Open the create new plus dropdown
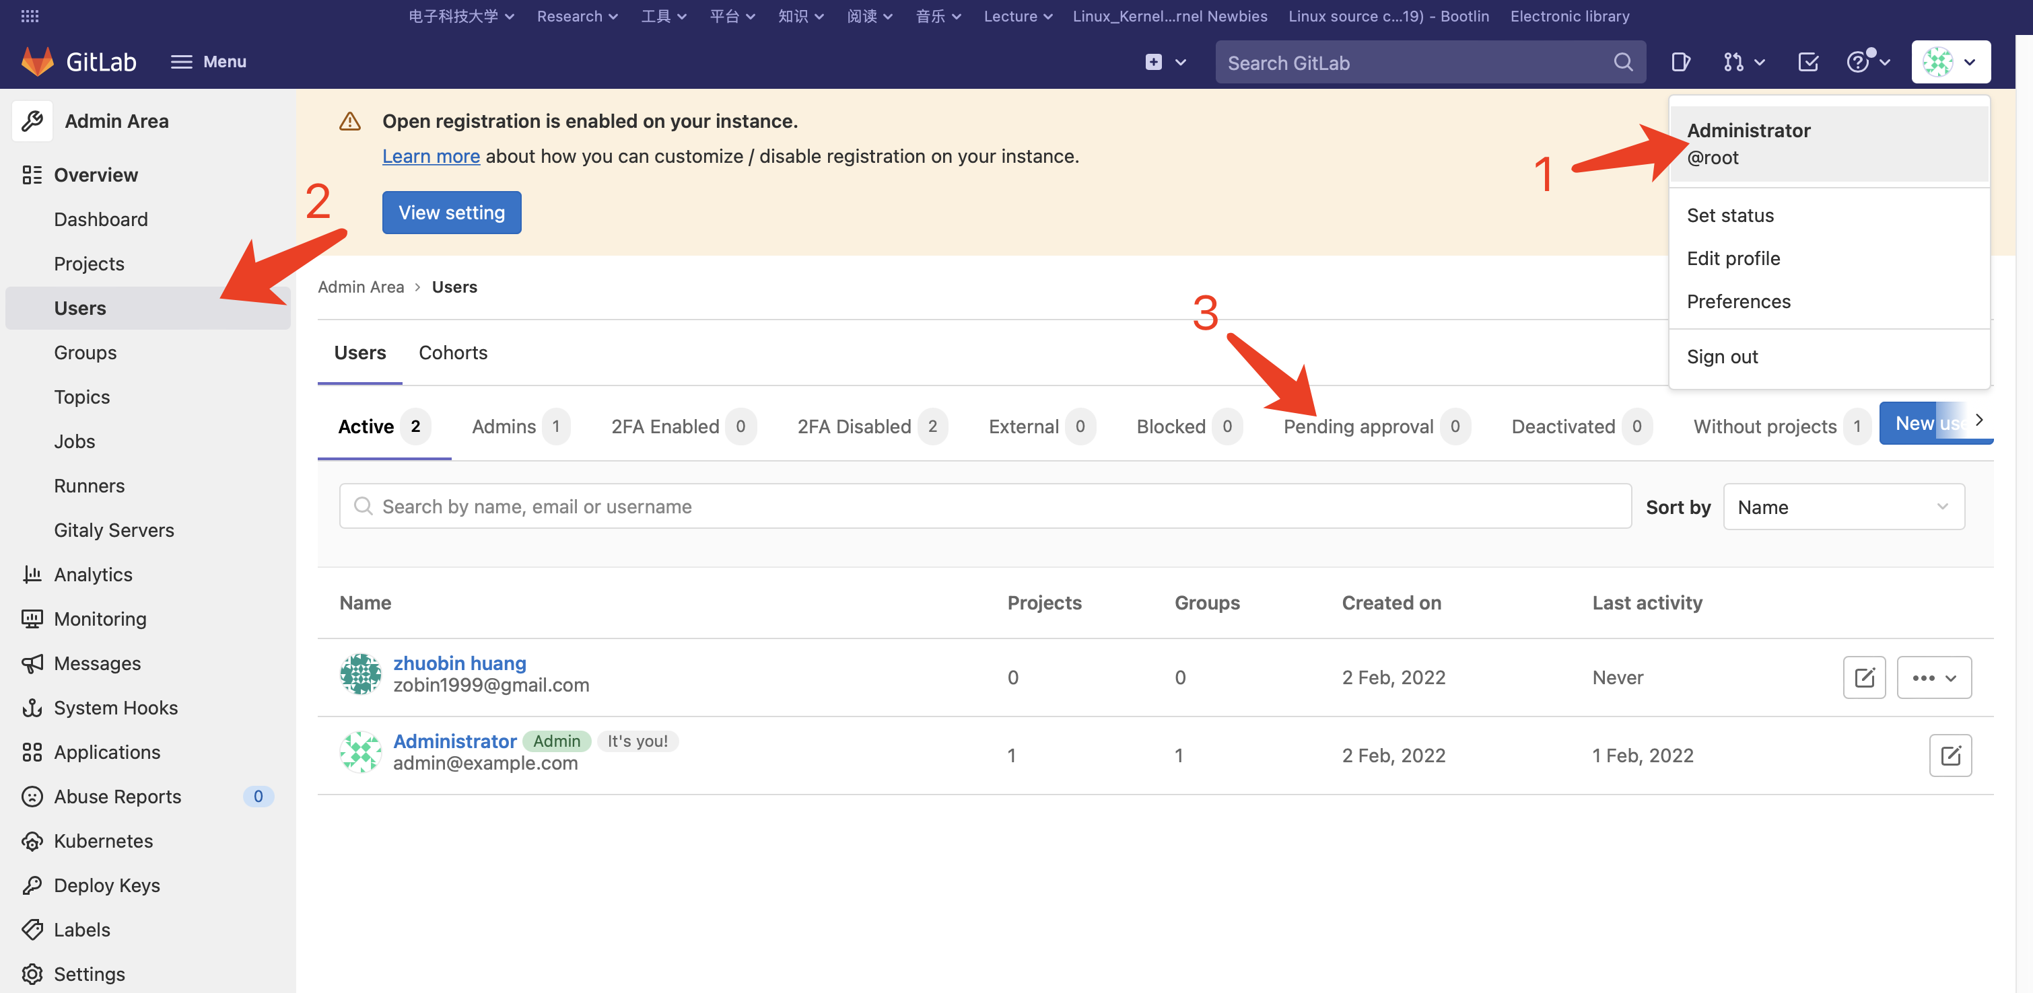This screenshot has height=993, width=2033. (x=1165, y=61)
